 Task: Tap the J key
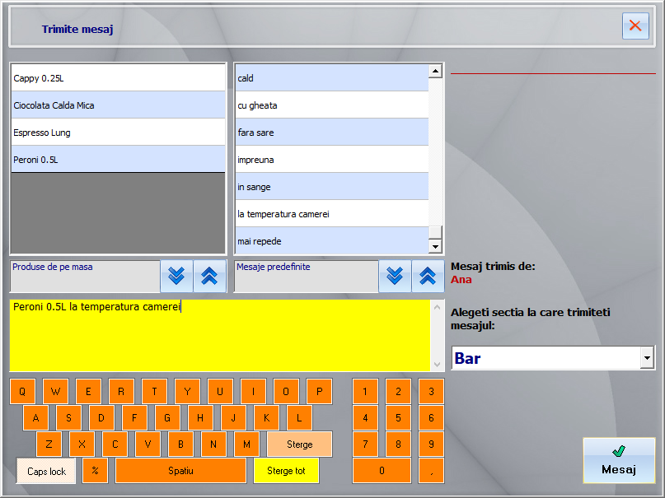[x=233, y=418]
